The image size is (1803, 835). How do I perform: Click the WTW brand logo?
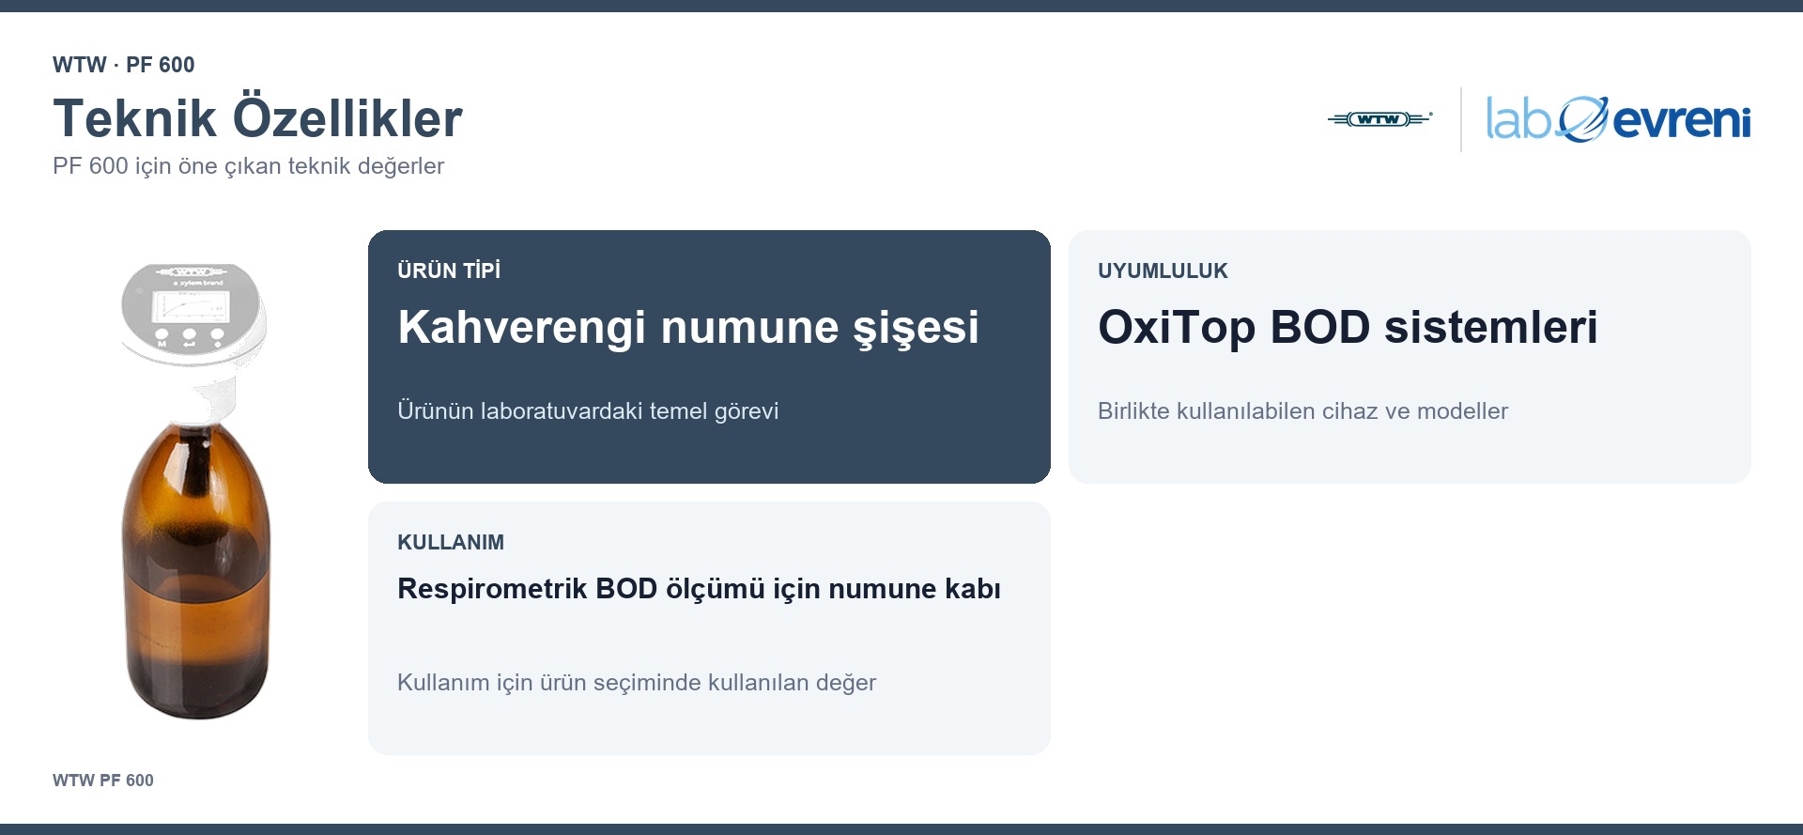(1379, 119)
